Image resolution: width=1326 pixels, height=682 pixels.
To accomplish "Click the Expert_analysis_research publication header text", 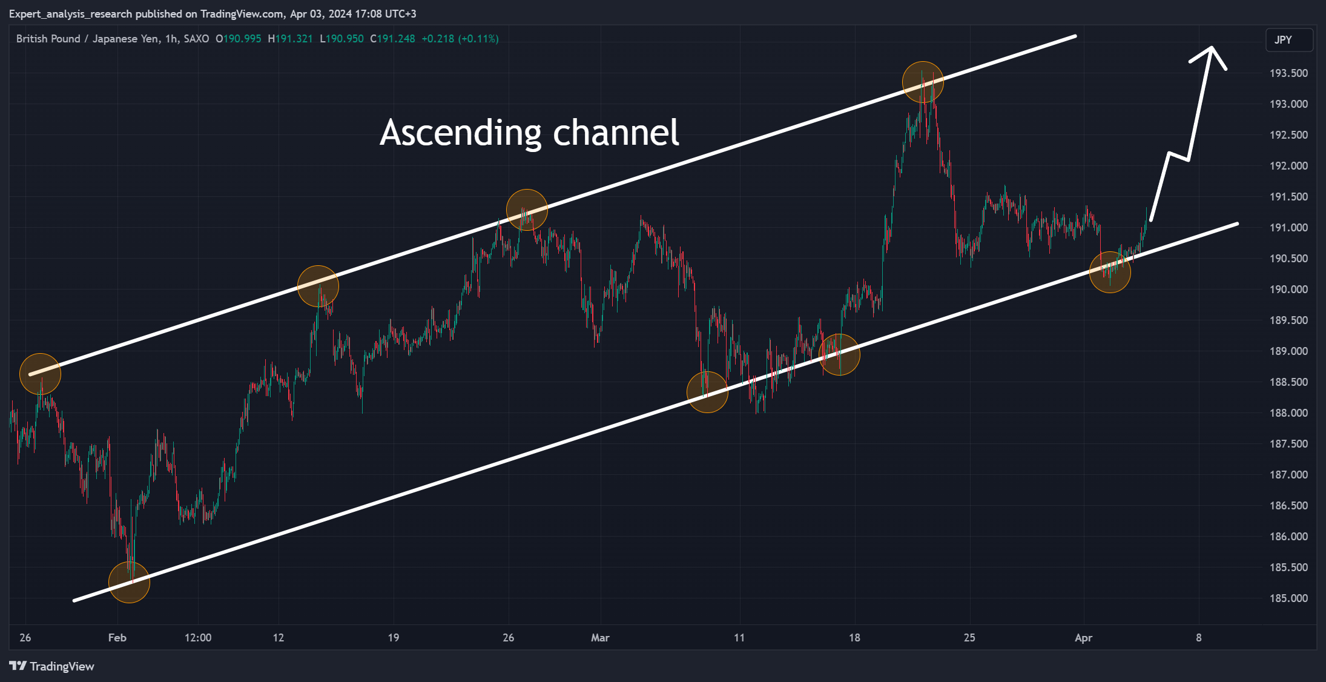I will click(x=213, y=14).
